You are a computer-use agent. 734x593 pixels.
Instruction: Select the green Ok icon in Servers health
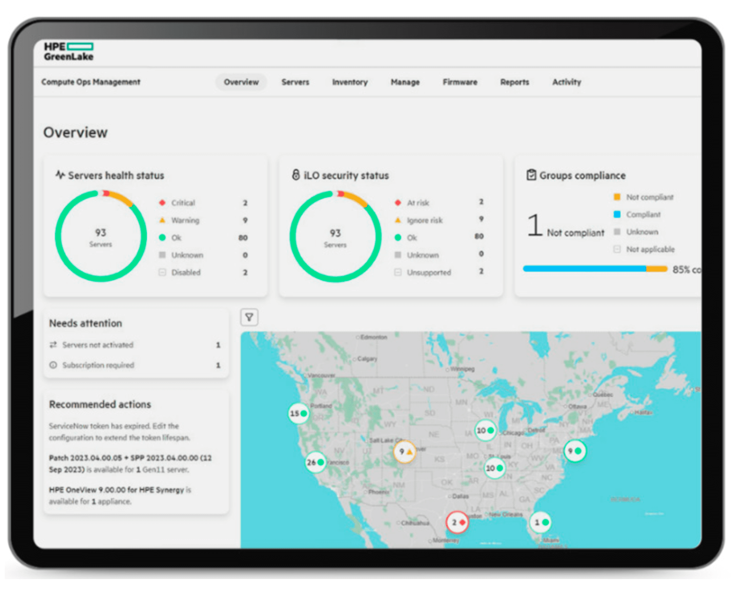(162, 237)
